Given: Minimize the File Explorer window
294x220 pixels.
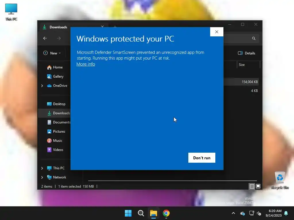Looking at the screenshot, I should [x=230, y=25].
